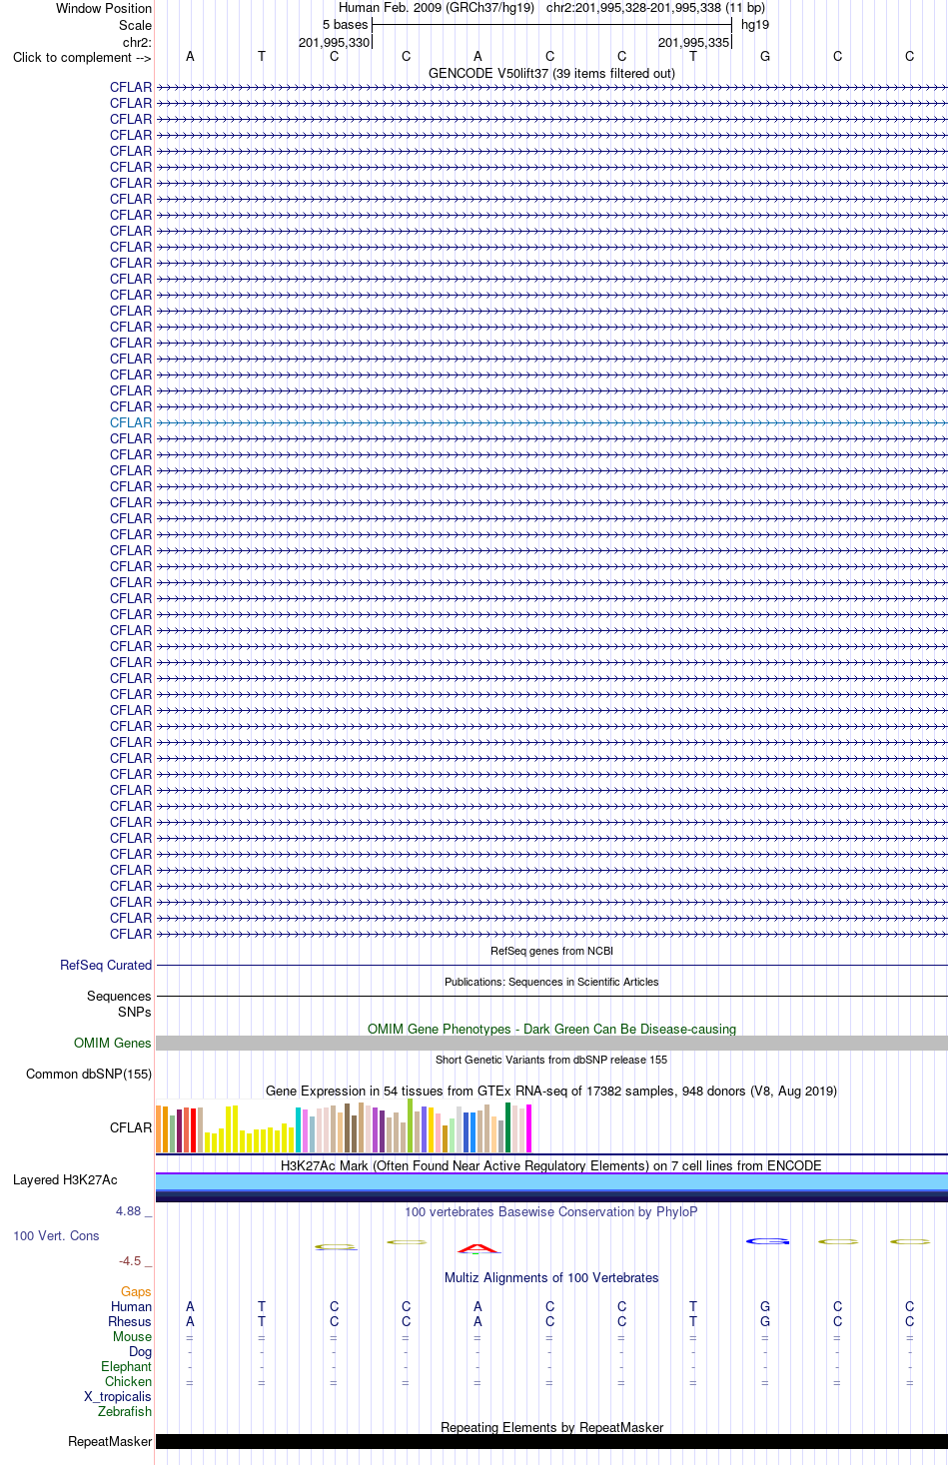The width and height of the screenshot is (949, 1465).
Task: Click the 201,995,335 position label
Action: point(693,42)
